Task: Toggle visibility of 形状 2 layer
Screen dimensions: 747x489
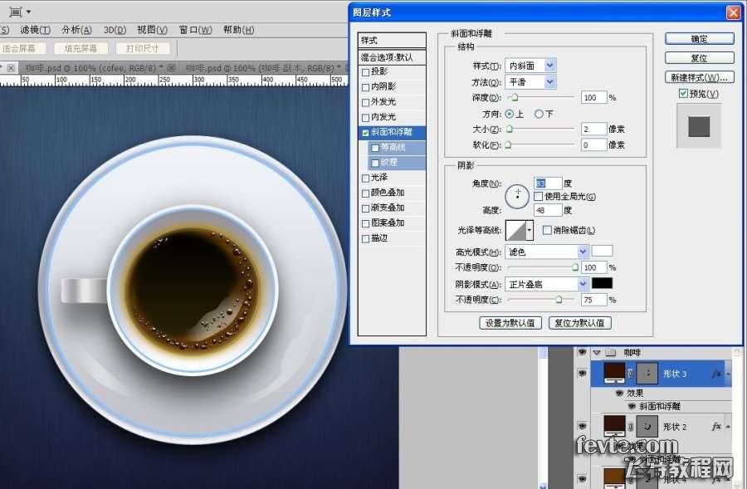Action: pos(581,426)
